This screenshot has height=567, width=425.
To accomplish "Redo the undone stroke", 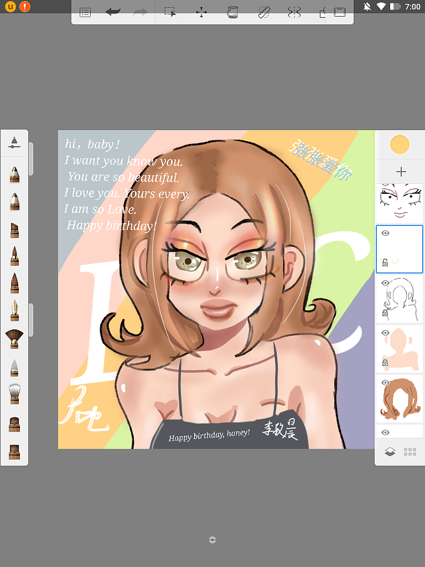I will click(140, 12).
